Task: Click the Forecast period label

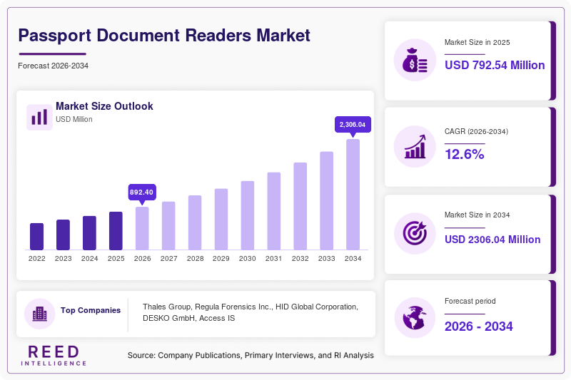Action: 470,301
